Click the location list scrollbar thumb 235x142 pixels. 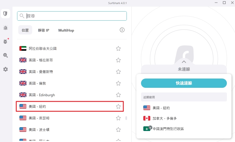pyautogui.click(x=126, y=118)
